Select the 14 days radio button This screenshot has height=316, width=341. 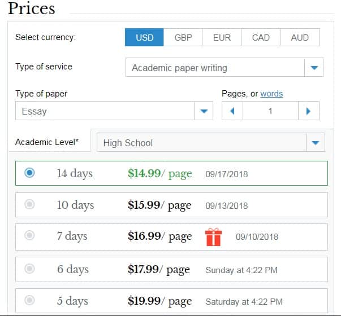coord(29,173)
